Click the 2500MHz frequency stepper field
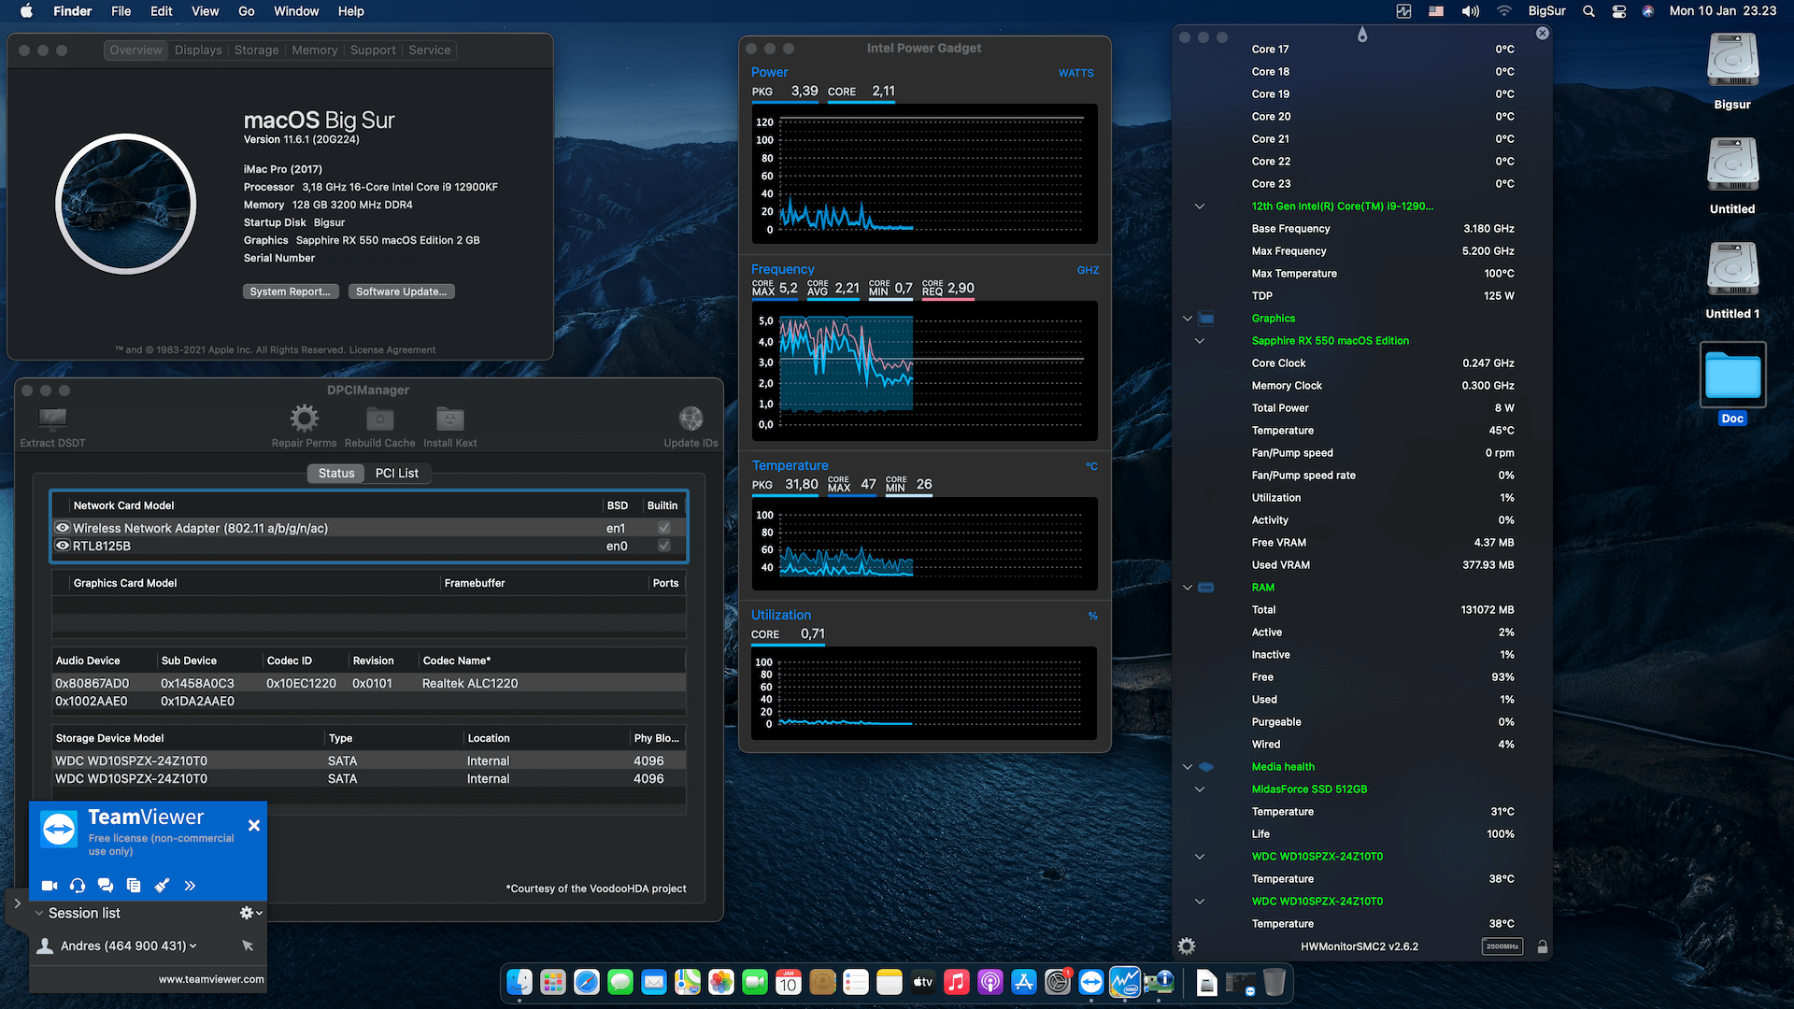The height and width of the screenshot is (1009, 1794). click(x=1502, y=945)
